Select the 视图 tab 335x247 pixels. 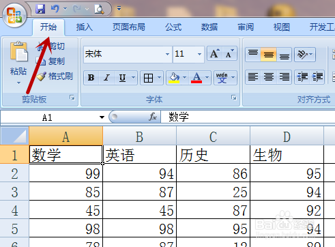pos(282,27)
